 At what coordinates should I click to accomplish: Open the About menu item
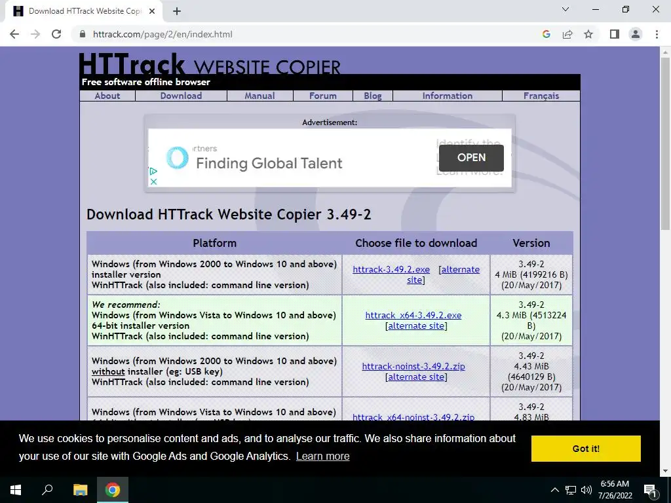107,96
